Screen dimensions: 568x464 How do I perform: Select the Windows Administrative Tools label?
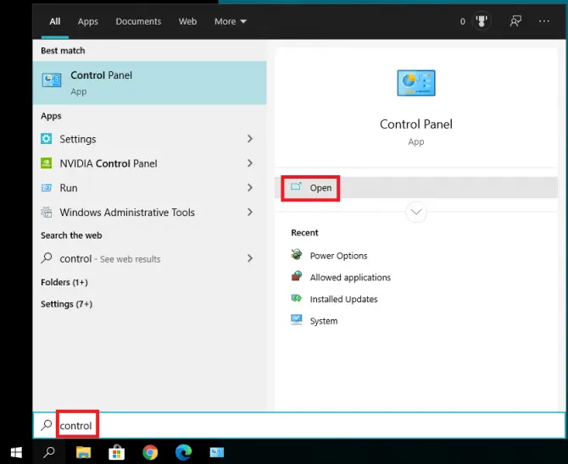tap(127, 213)
